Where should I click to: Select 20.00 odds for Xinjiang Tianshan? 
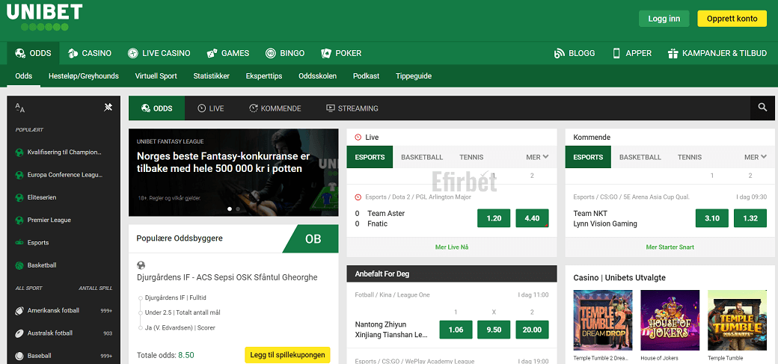[x=532, y=330]
